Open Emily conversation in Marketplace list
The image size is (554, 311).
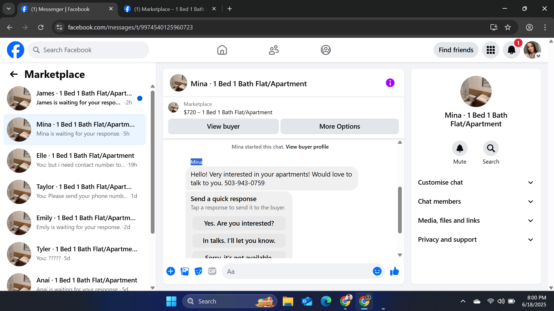75,223
